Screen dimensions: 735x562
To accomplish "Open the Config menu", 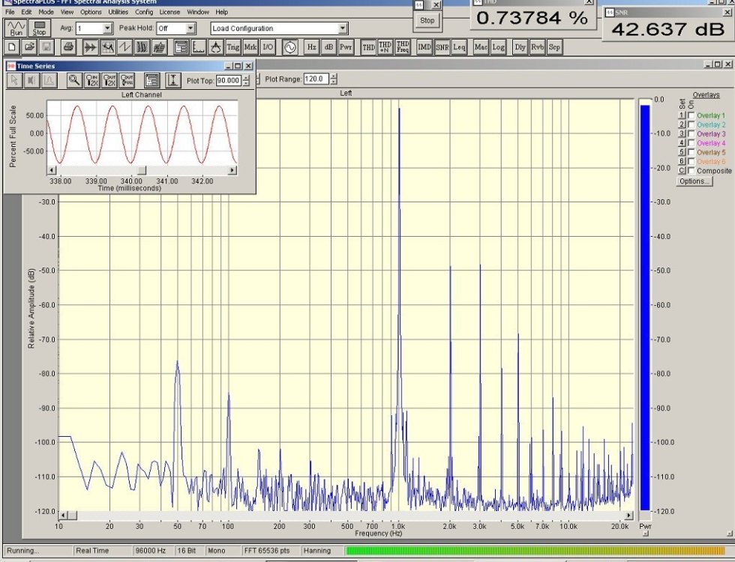I will pos(144,12).
